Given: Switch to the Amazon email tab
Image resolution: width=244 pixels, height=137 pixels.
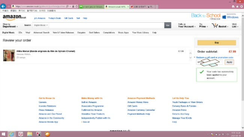Looking at the screenshot, I should (92, 7).
